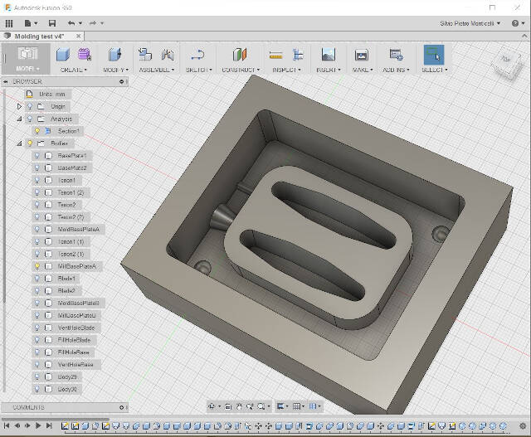Open the MODEL workspace switcher
Image resolution: width=531 pixels, height=437 pixels.
(27, 59)
